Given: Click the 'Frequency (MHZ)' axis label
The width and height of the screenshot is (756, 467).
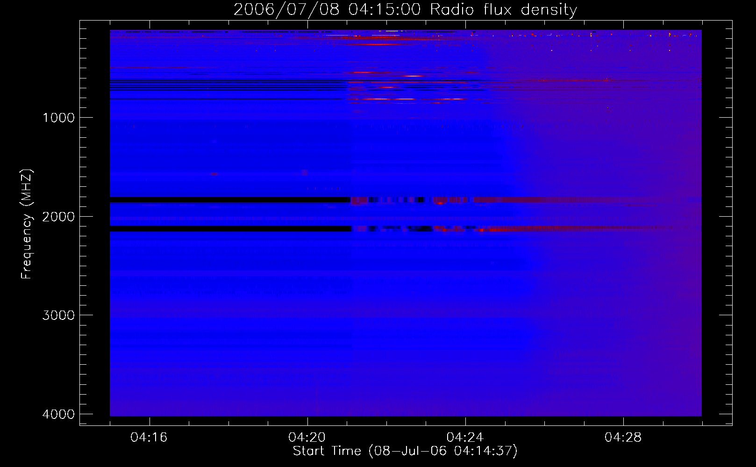Looking at the screenshot, I should [x=27, y=224].
